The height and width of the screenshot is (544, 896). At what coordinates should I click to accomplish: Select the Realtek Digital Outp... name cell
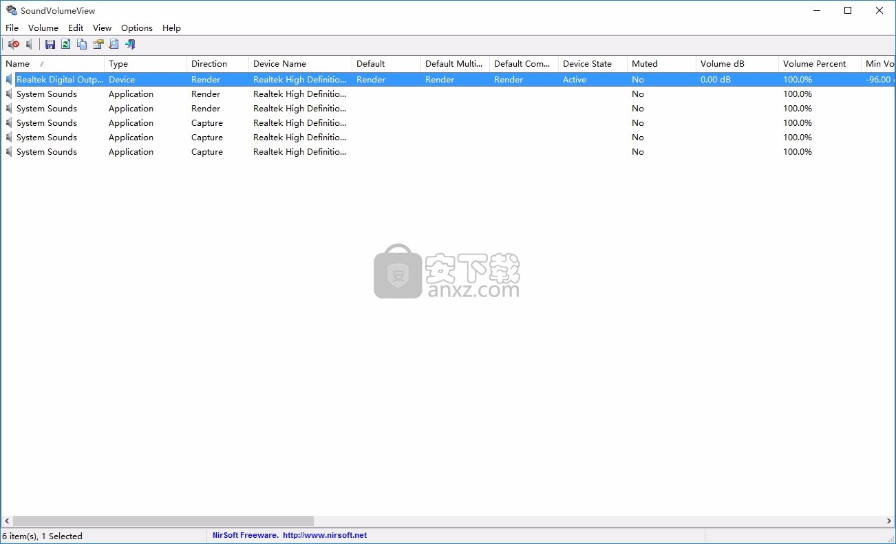tap(60, 79)
